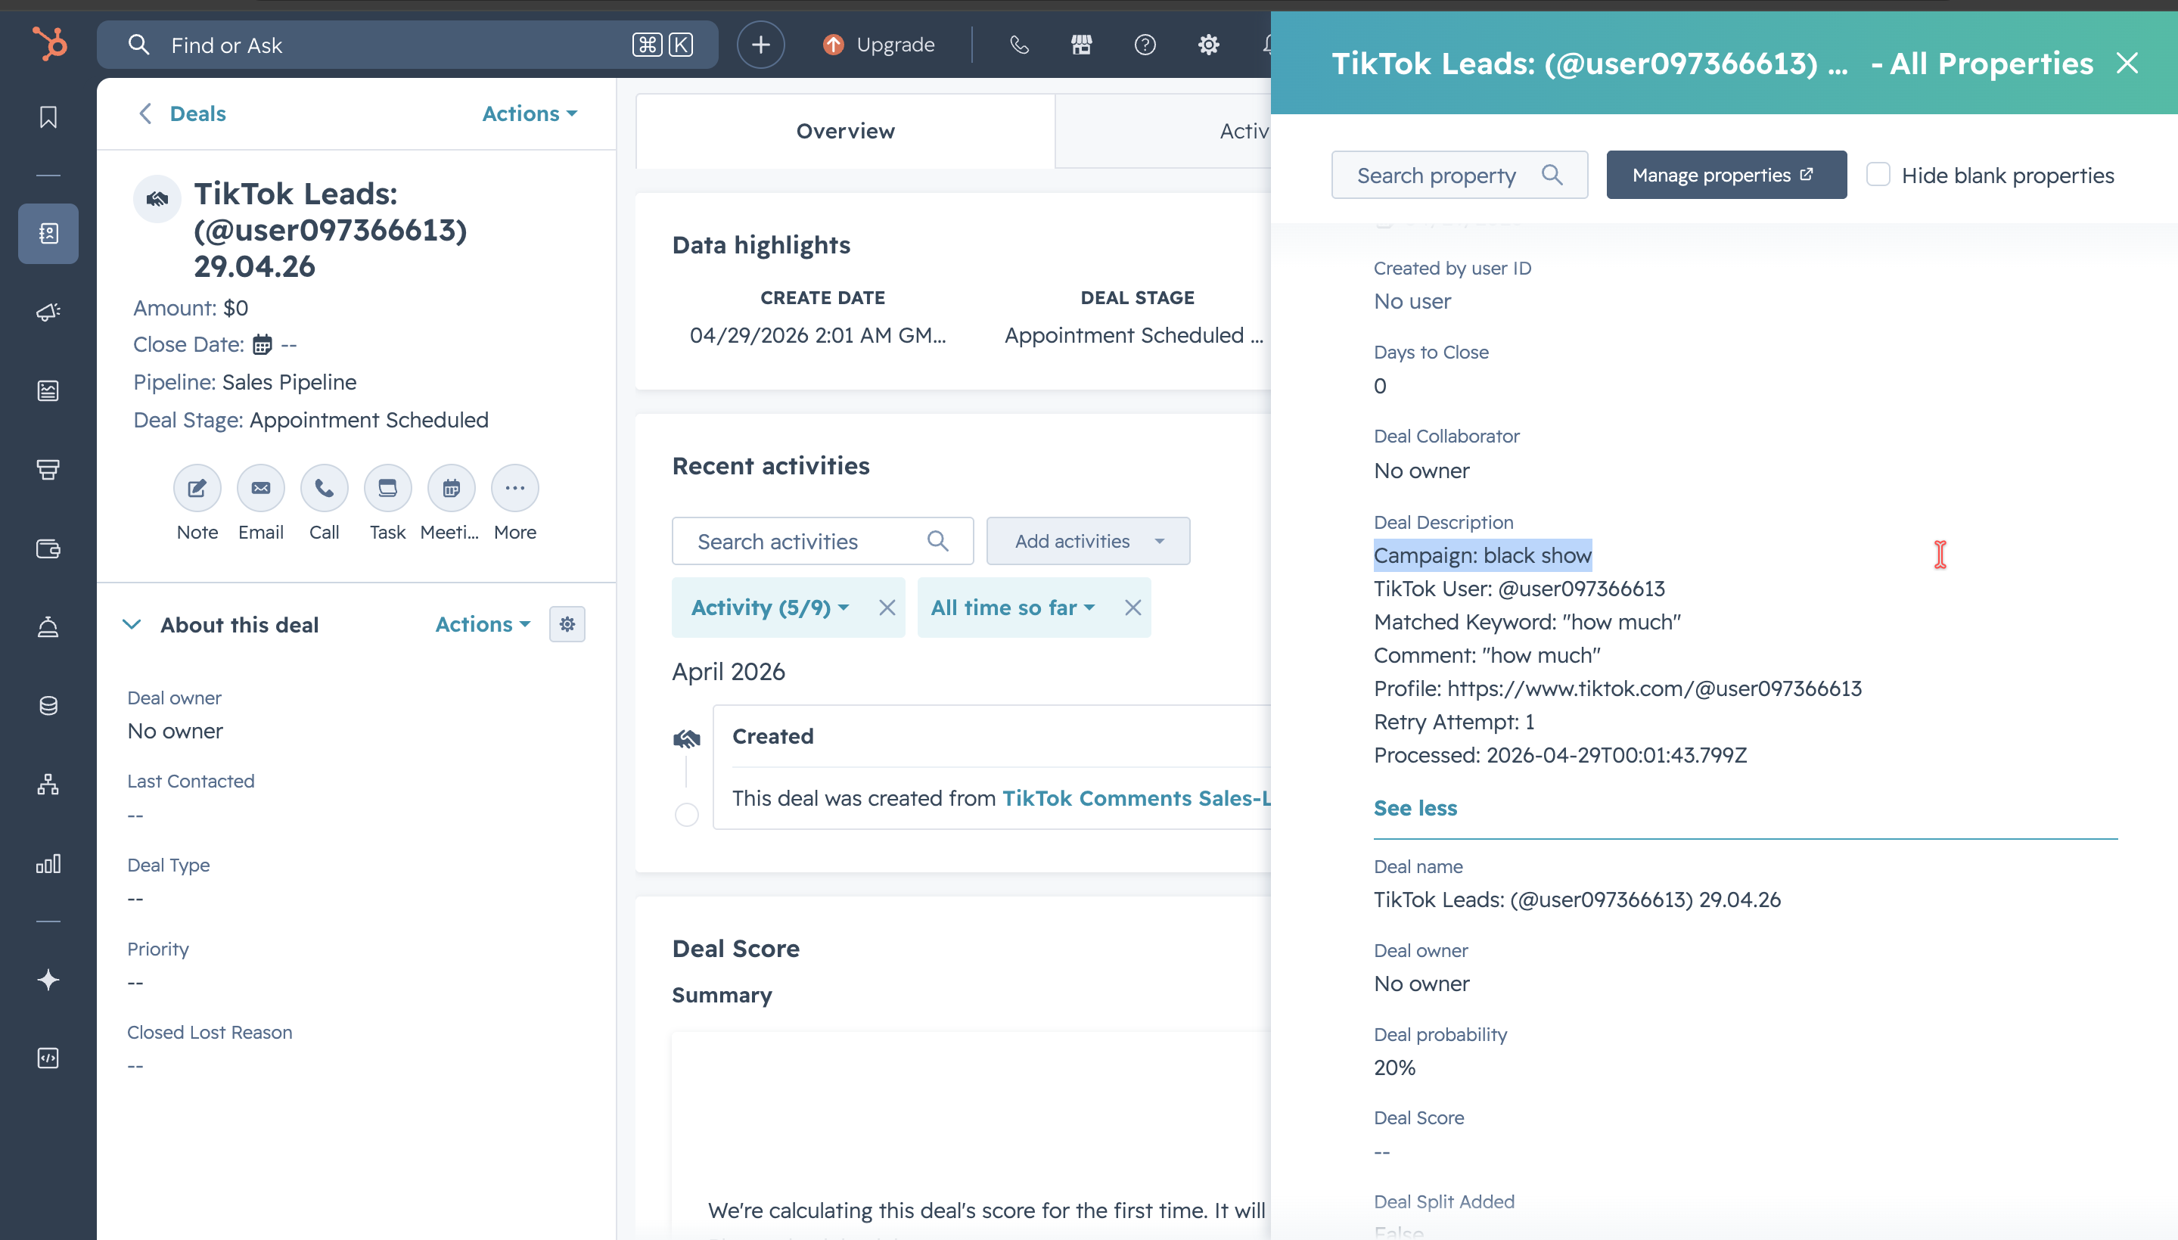Open the TikTok Comments Sales-L link
The image size is (2178, 1240).
[1136, 798]
